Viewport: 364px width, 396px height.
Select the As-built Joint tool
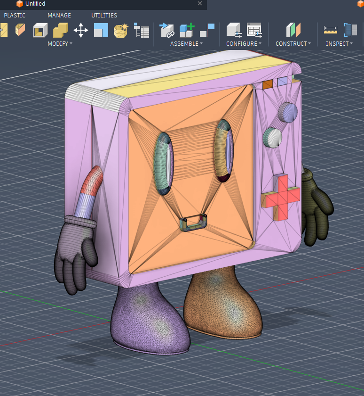tap(207, 30)
